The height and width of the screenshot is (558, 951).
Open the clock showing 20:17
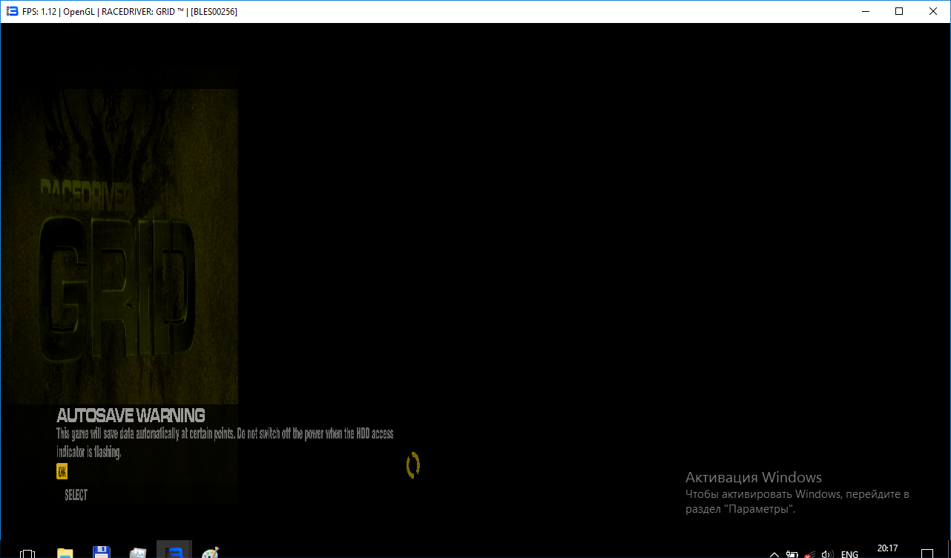tap(887, 549)
